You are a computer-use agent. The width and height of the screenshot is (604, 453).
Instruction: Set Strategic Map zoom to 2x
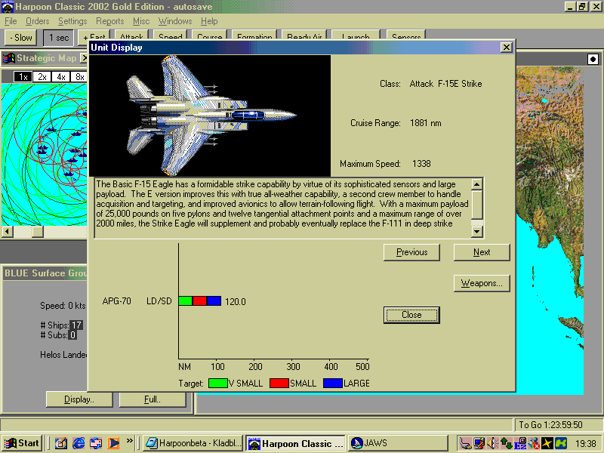42,77
